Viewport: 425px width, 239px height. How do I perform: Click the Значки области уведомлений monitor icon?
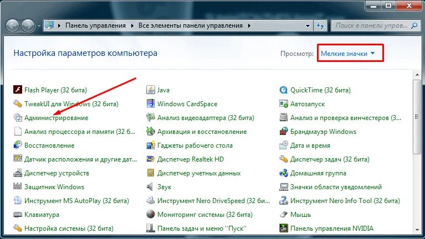click(x=284, y=187)
